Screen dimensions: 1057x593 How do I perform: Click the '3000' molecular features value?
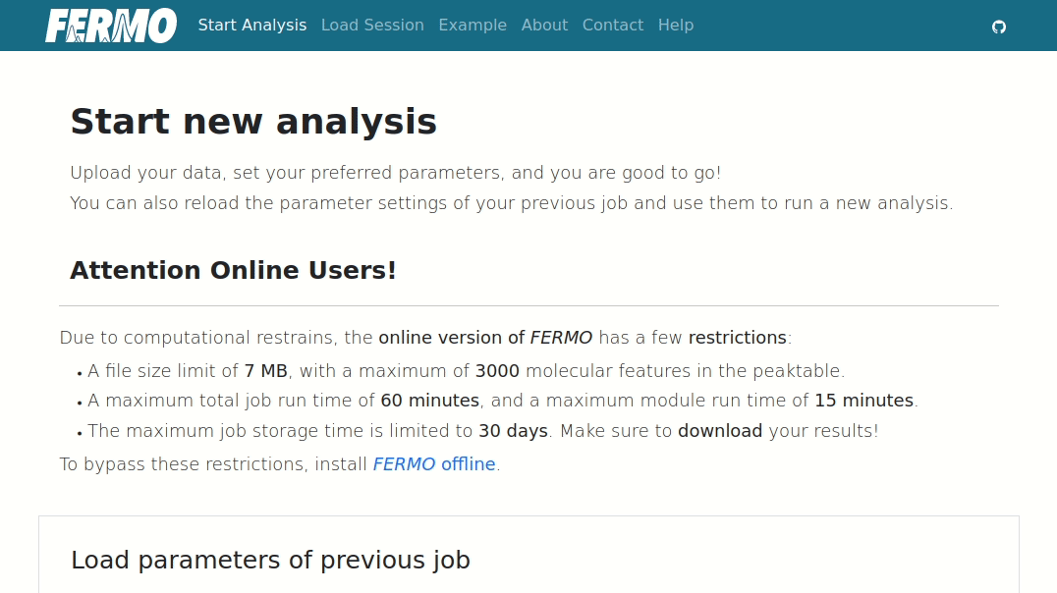coord(497,371)
